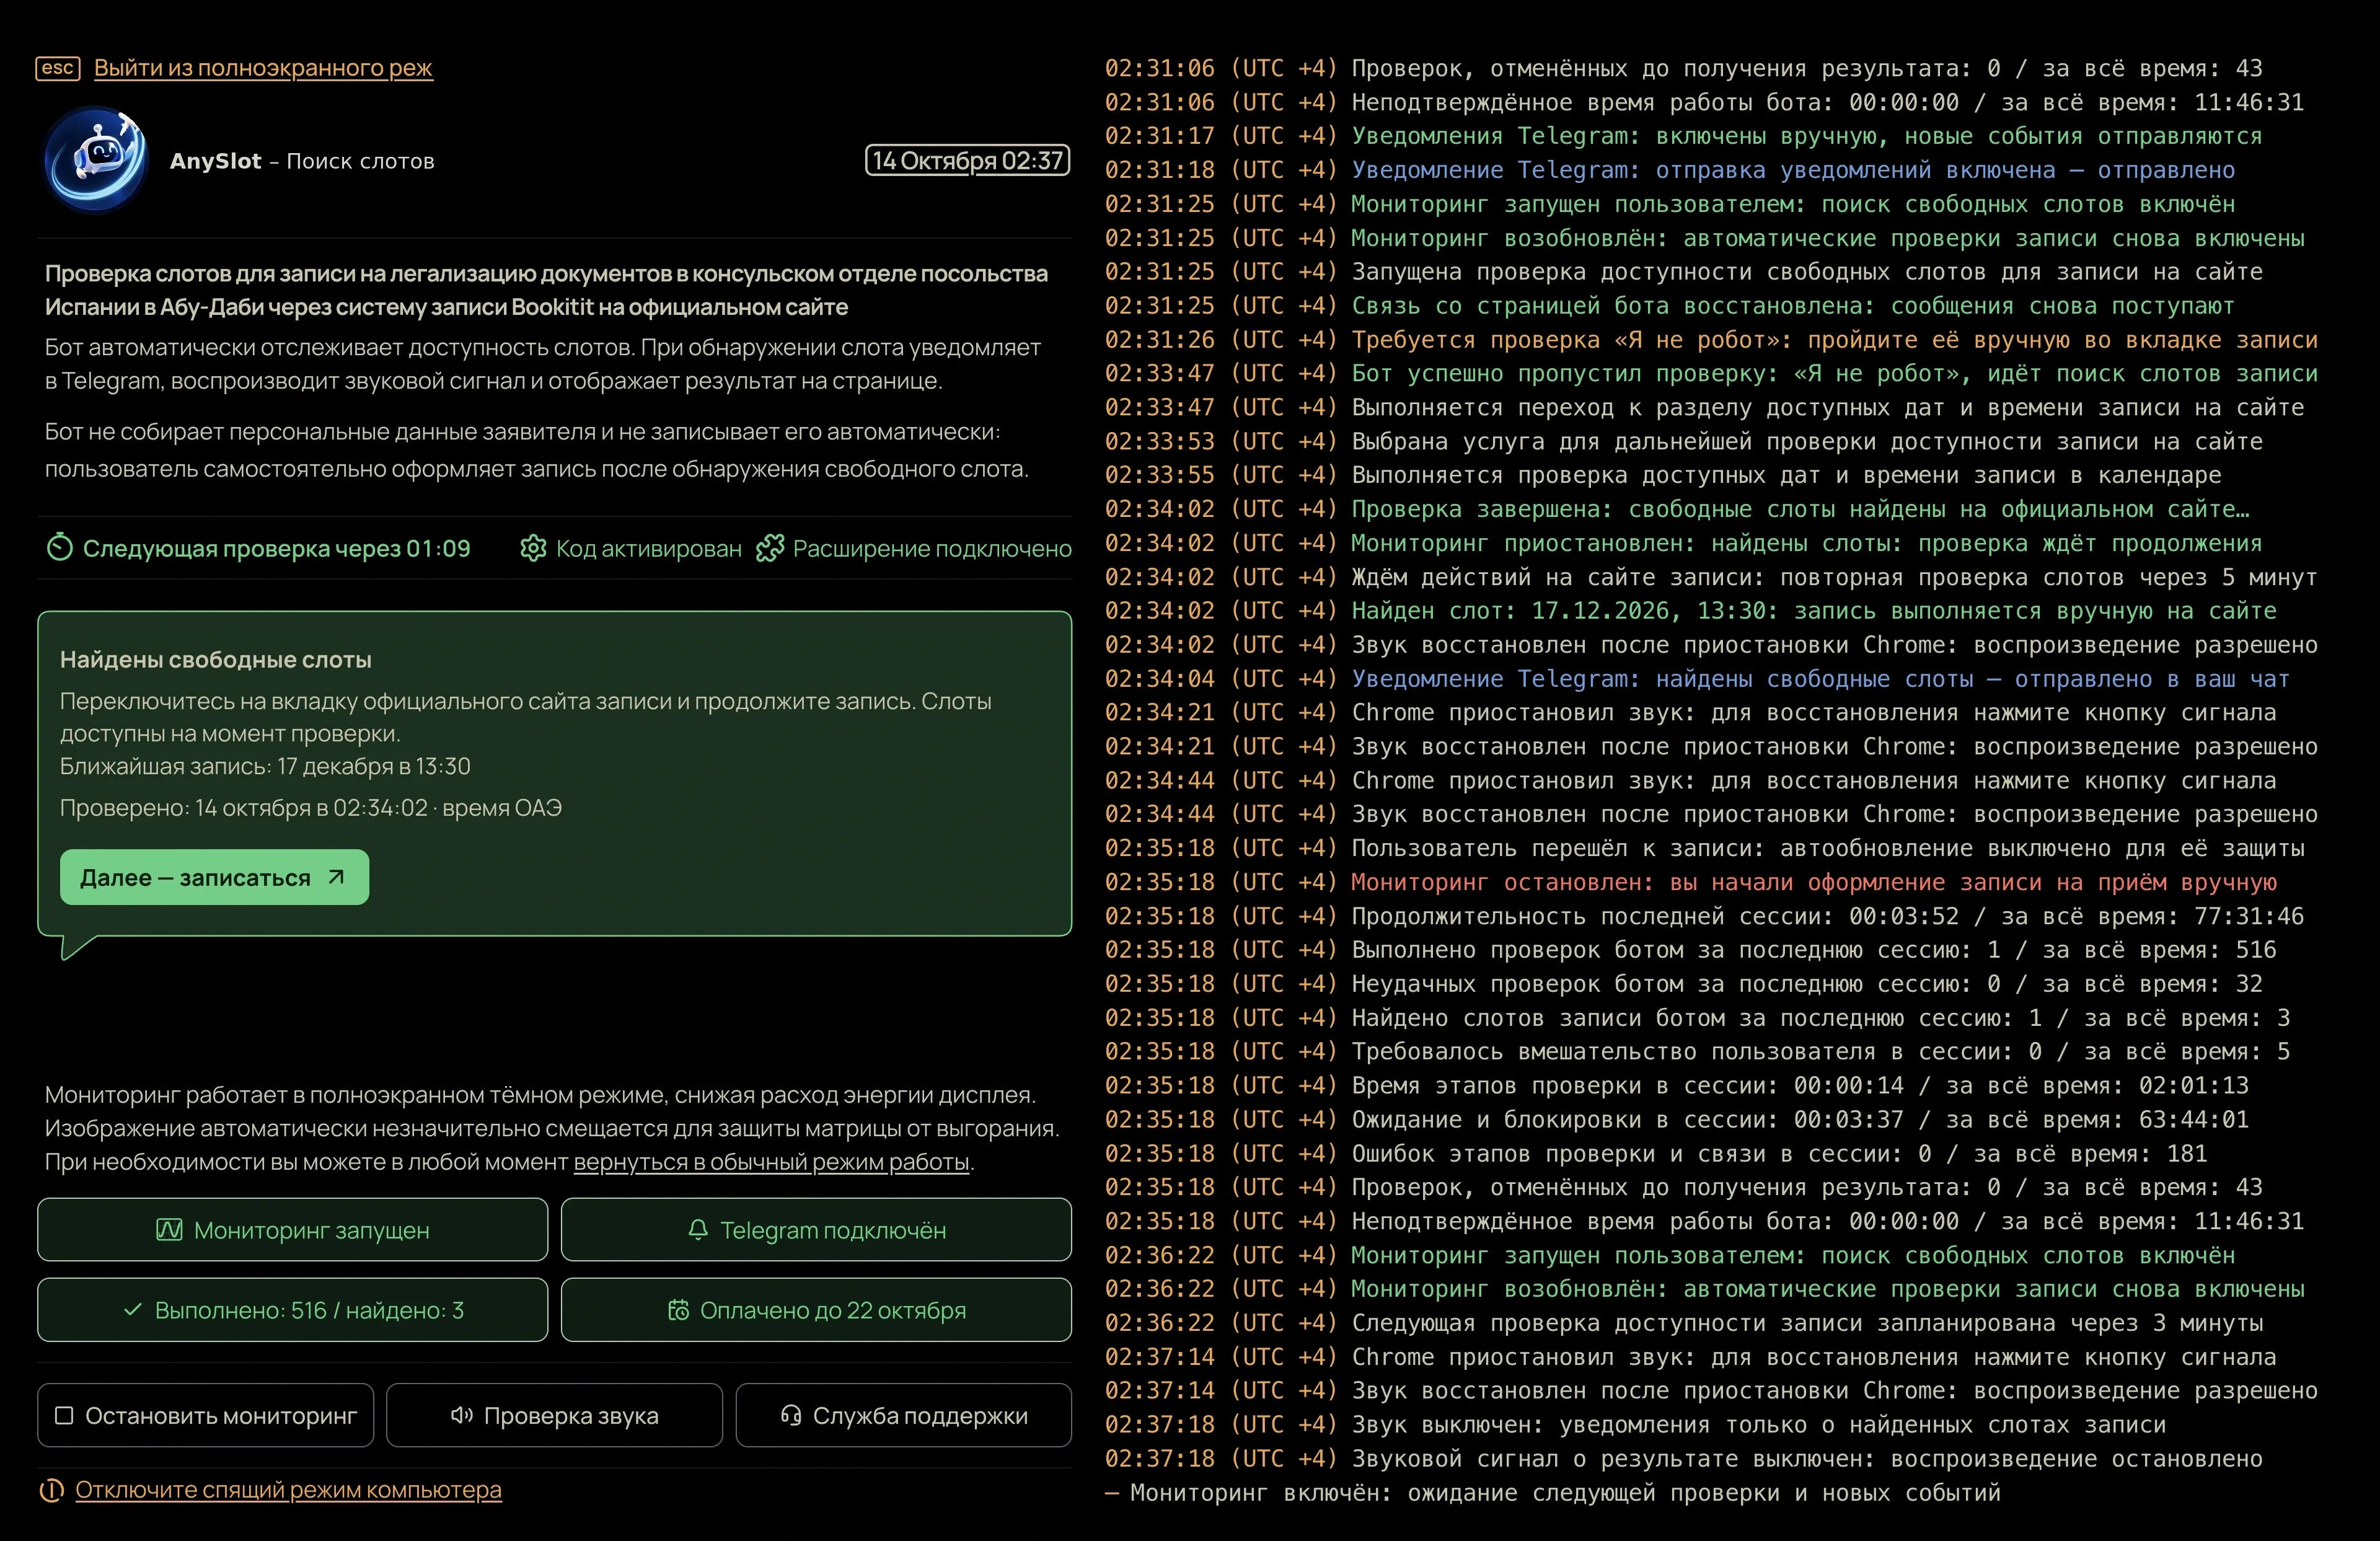Click log line 'Звук выключен: уведомления только о найденных'
2380x1541 pixels.
coord(1635,1424)
